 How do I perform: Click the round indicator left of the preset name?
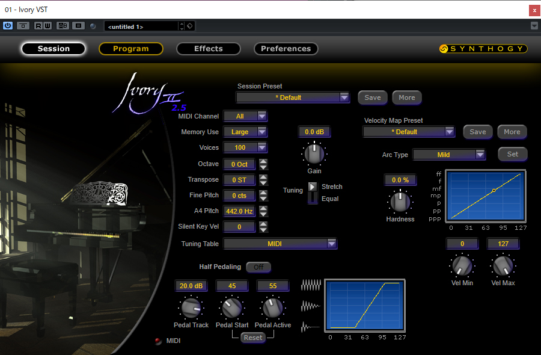coord(93,26)
